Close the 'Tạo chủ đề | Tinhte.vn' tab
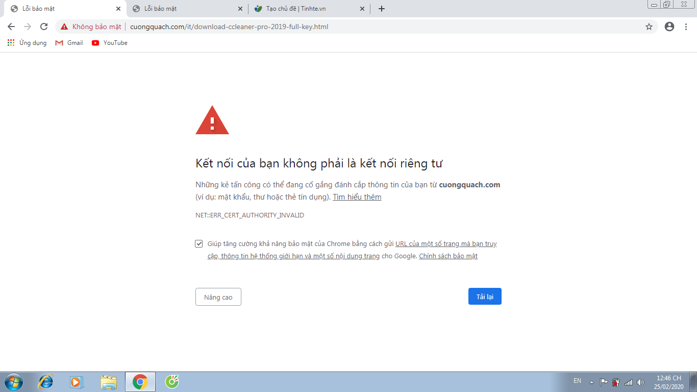 (x=362, y=9)
